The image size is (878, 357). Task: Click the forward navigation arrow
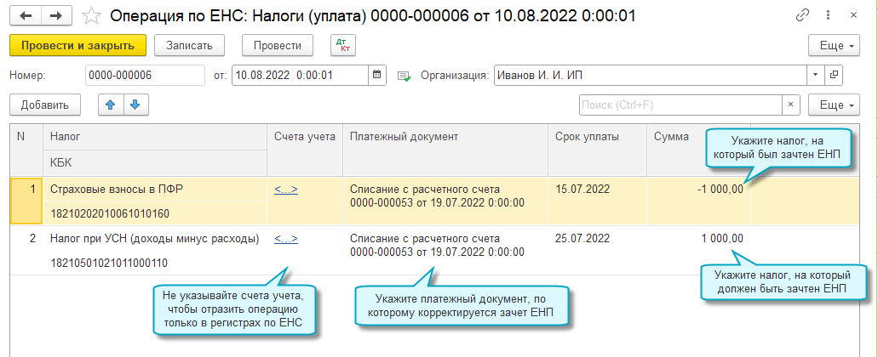pyautogui.click(x=55, y=14)
